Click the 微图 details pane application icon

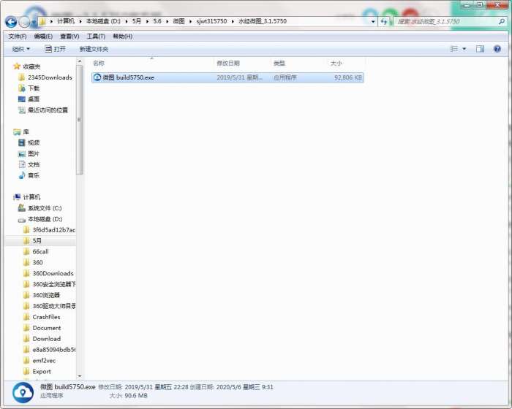point(23,392)
